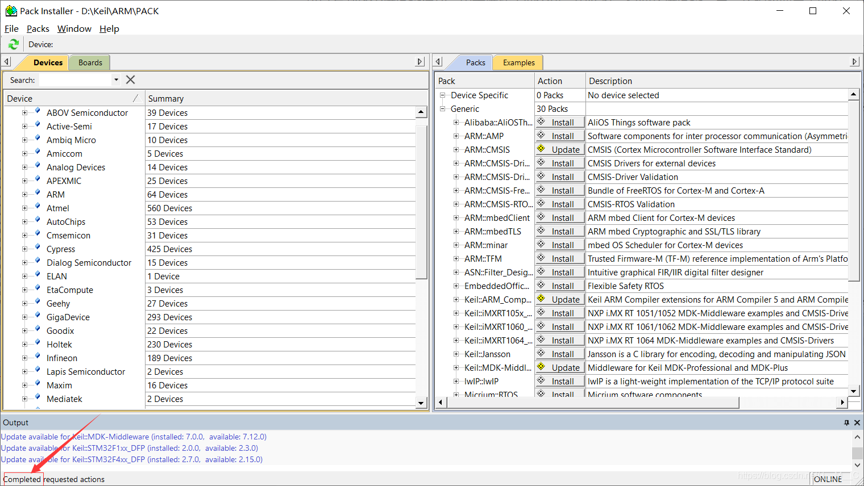Click the packs list horizontal scrollbar thumb

tap(593, 402)
